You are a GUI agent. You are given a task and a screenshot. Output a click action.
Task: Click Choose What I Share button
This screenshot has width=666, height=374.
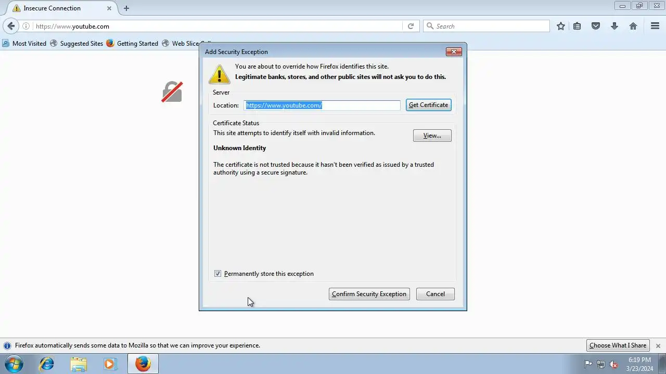(x=618, y=345)
